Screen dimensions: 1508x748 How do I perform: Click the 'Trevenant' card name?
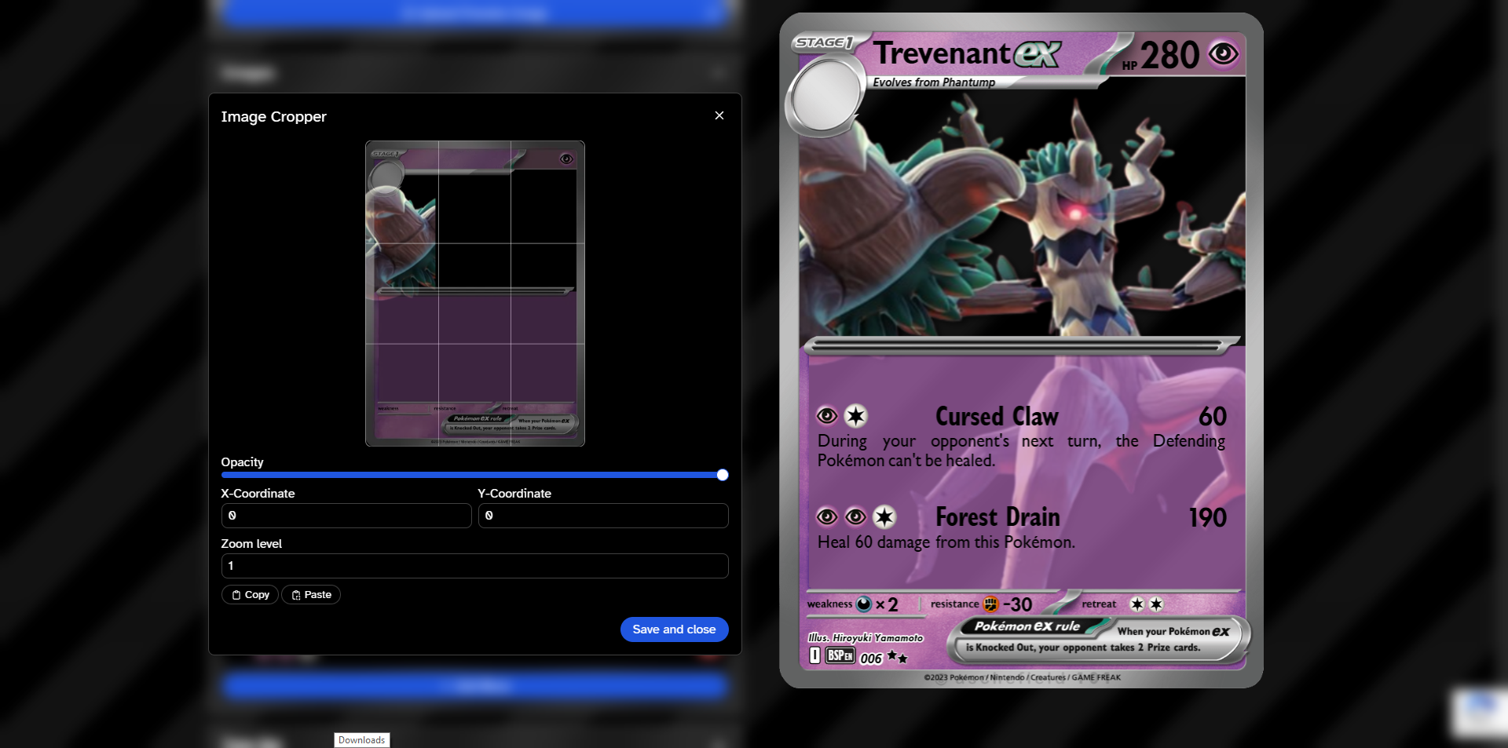[x=942, y=53]
